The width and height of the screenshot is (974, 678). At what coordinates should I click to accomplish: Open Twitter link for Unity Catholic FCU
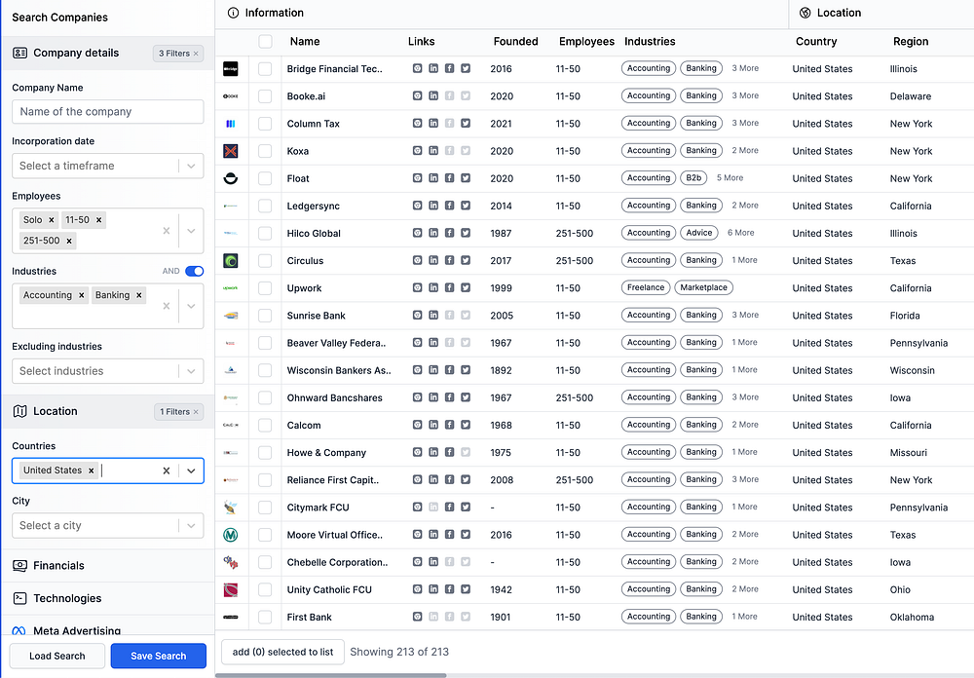click(x=466, y=589)
